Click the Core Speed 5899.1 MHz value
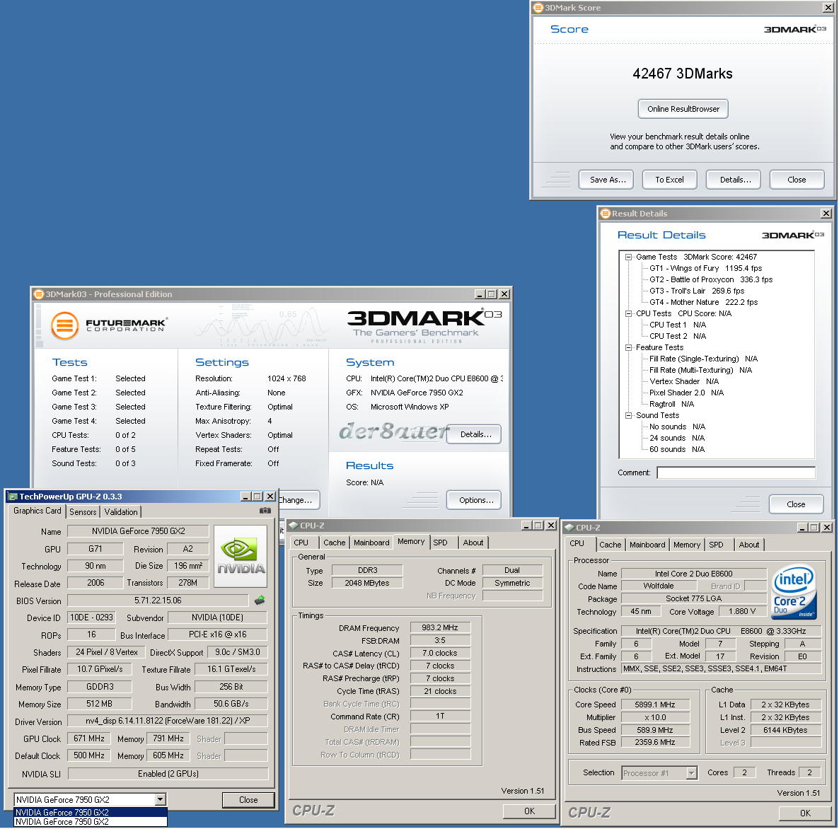 (x=654, y=705)
